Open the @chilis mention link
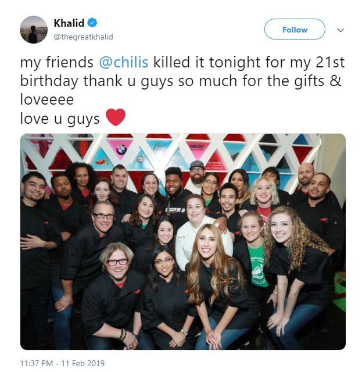This screenshot has height=372, width=362. [123, 62]
